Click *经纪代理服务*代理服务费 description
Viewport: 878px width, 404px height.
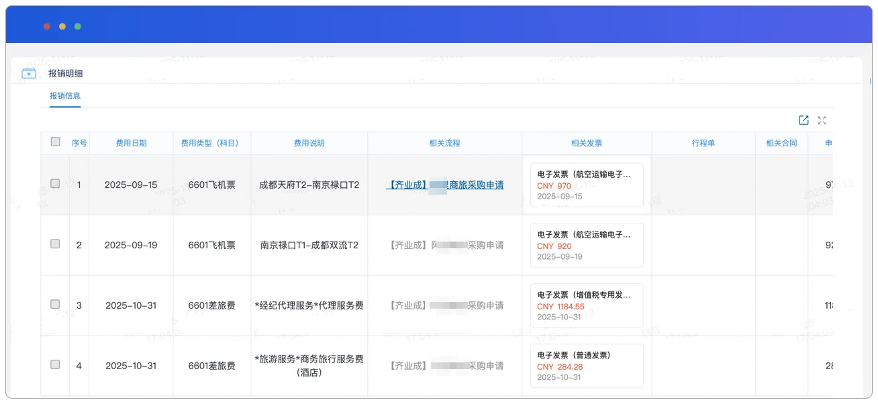click(309, 305)
